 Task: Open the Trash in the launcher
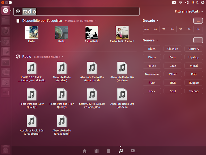(x=5, y=149)
